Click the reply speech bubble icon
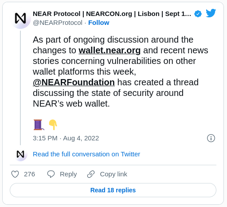Screen dimensions: 227x207 click(51, 174)
